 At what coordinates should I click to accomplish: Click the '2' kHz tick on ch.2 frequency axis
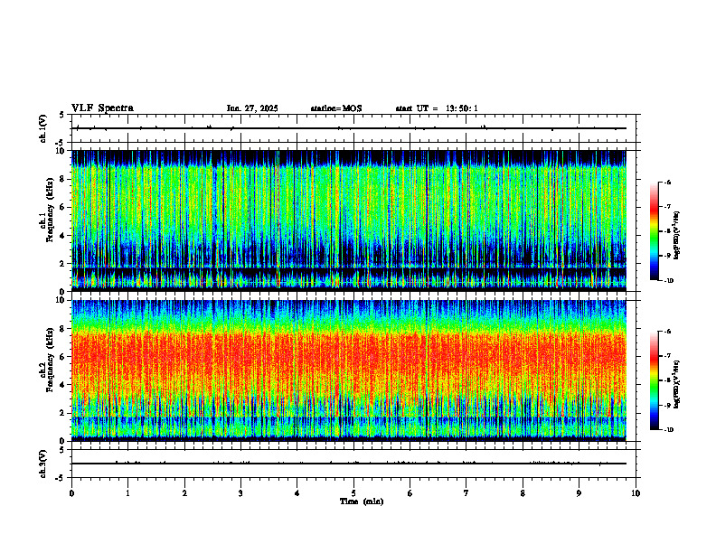[64, 413]
